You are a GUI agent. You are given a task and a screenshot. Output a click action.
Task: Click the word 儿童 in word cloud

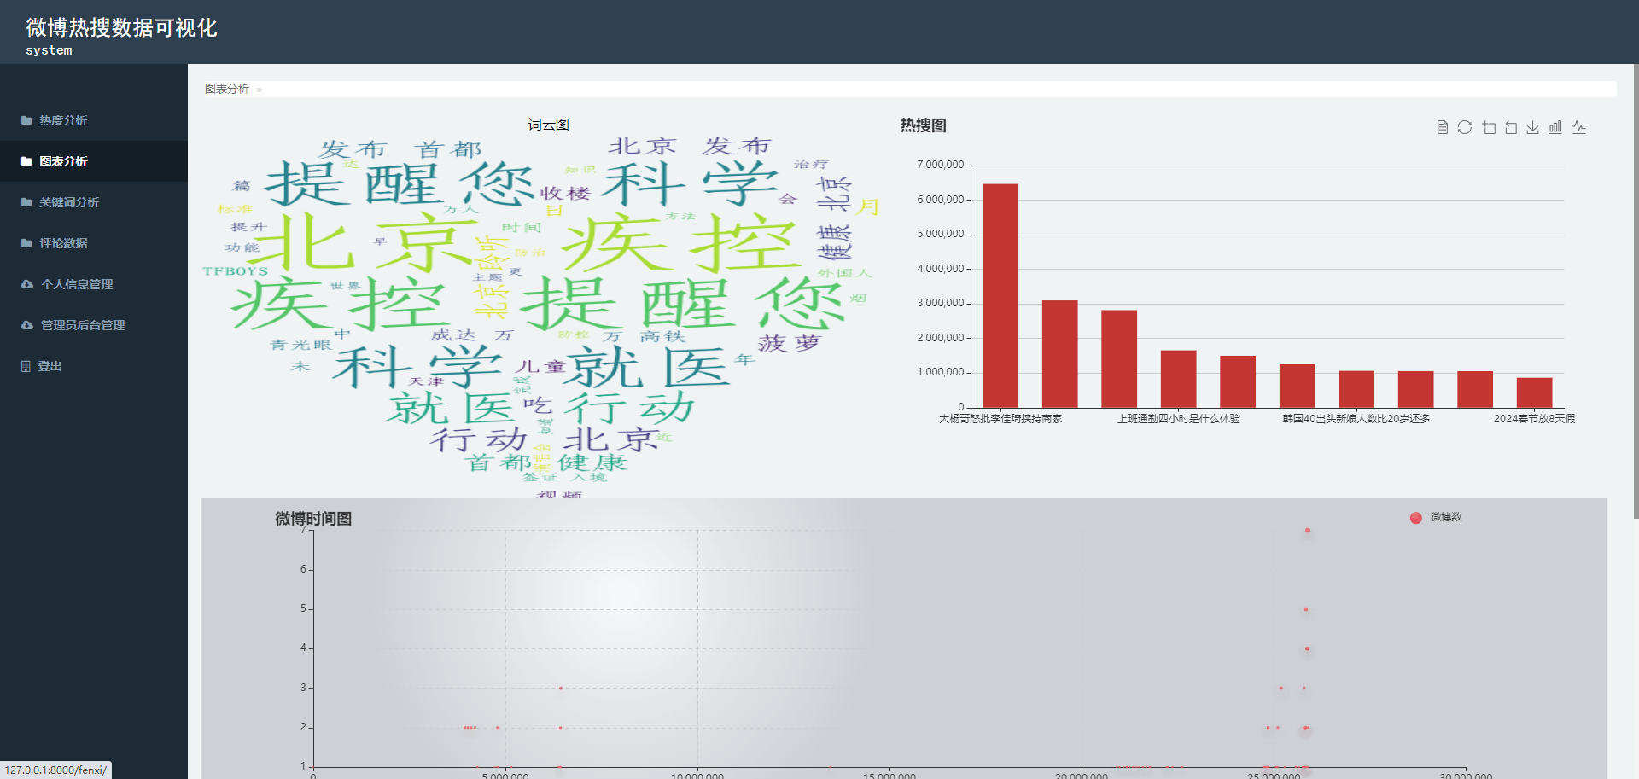tap(540, 367)
